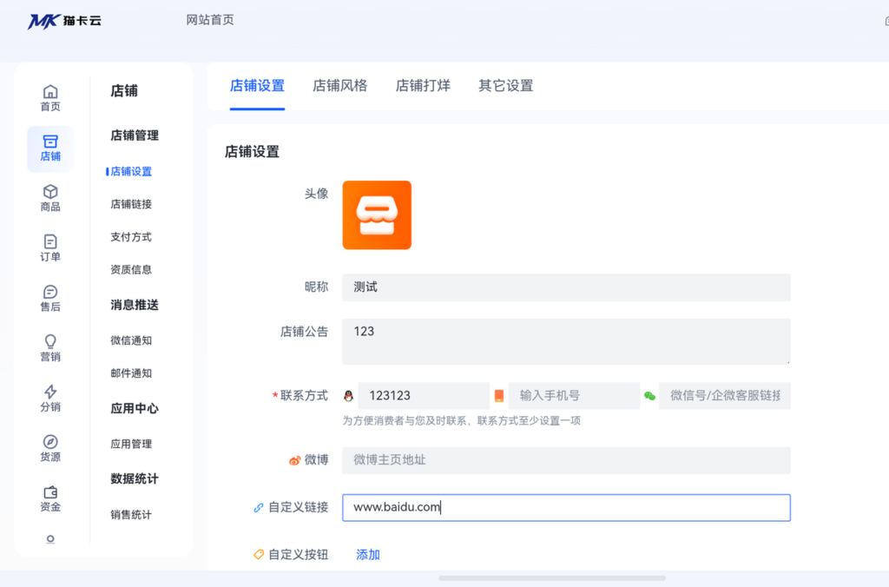Screen dimensions: 889x587
Task: Click the MK 猫卡云 logo
Action: [x=64, y=22]
